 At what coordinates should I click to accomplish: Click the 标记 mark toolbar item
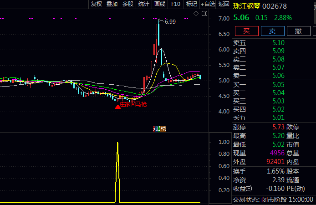coord(192,4)
